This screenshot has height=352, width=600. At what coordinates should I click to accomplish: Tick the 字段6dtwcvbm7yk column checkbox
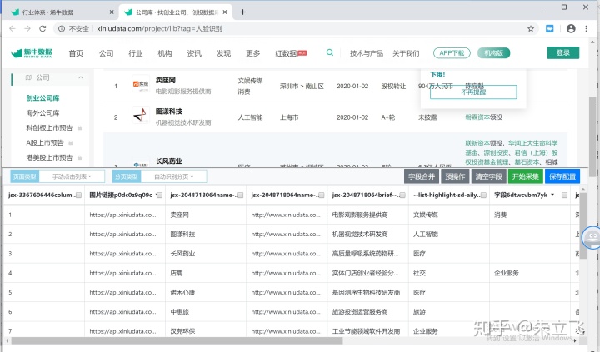coord(564,196)
